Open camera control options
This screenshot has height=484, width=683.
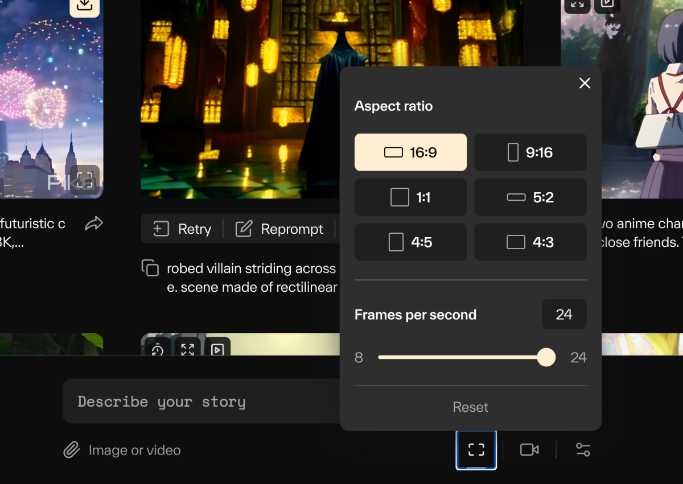pos(529,450)
